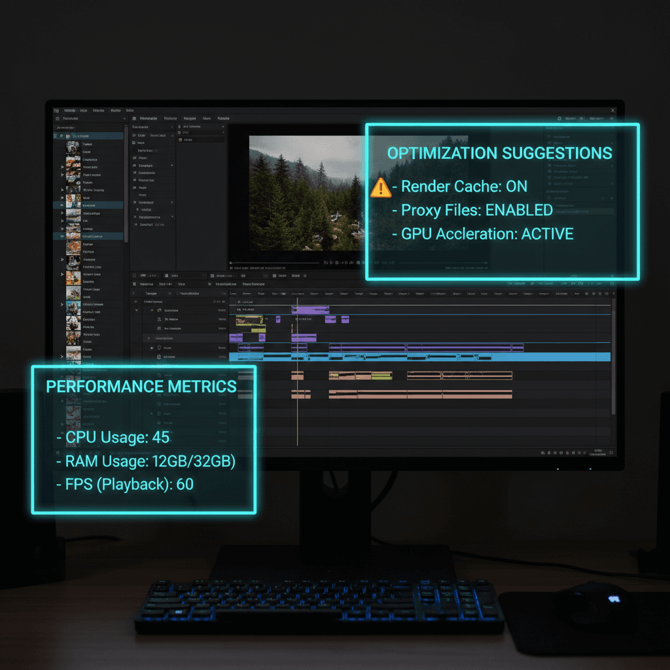Select the 'Render Cache: ON' suggestion line
Viewport: 670px width, 670px height.
click(x=460, y=186)
